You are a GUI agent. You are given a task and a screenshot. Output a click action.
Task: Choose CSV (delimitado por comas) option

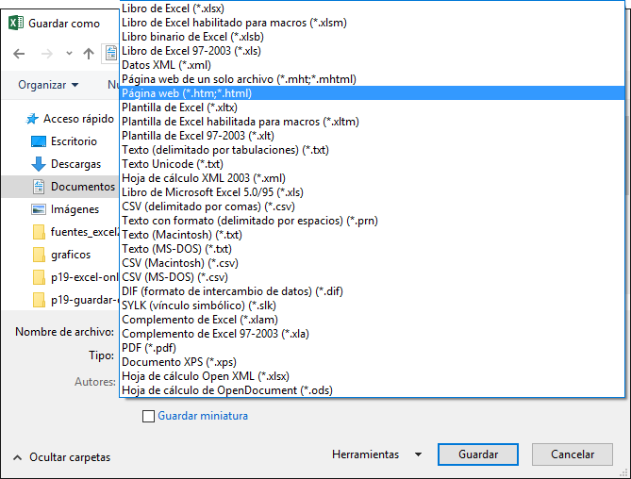tap(373, 206)
